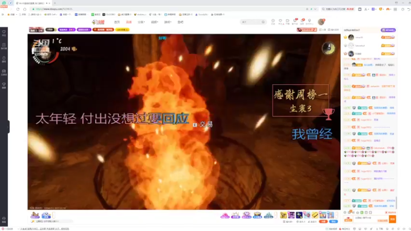Expand the 视频 dropdown menu
Viewport: 411px width, 231px height.
click(x=155, y=22)
